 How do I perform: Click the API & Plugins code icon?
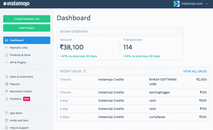(x=7, y=63)
